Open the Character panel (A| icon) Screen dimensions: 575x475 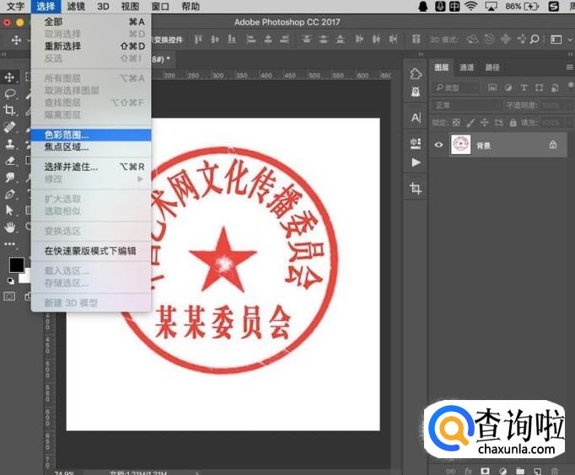point(416,117)
